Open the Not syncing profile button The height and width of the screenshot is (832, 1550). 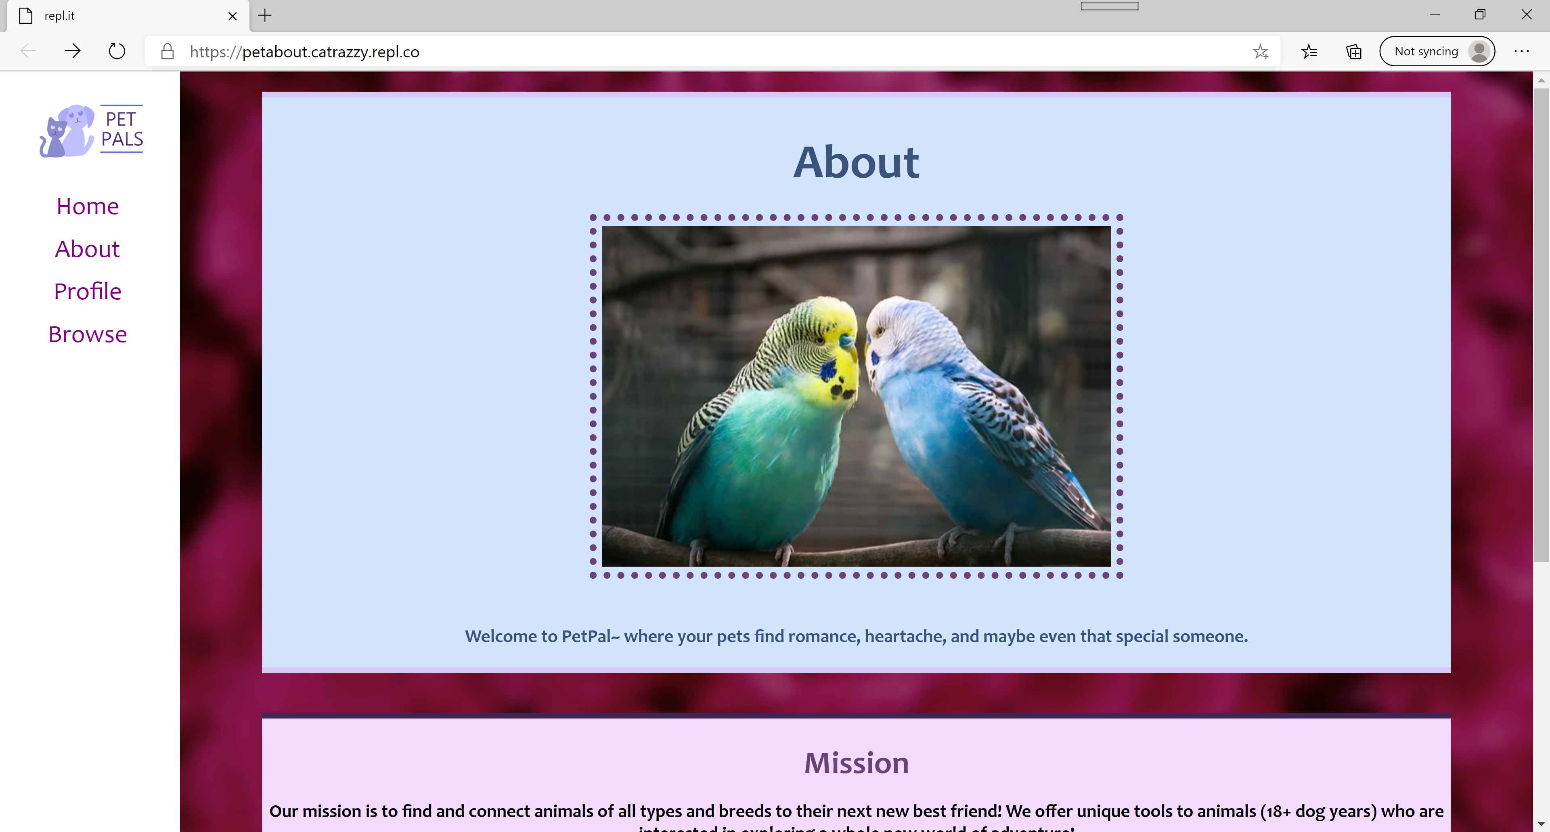coord(1436,52)
